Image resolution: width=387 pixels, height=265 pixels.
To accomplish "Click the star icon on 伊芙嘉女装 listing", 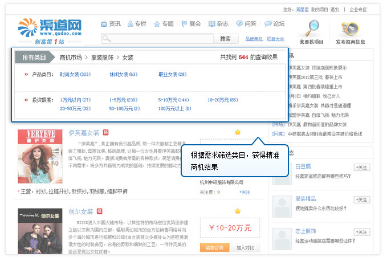I will 237,132.
